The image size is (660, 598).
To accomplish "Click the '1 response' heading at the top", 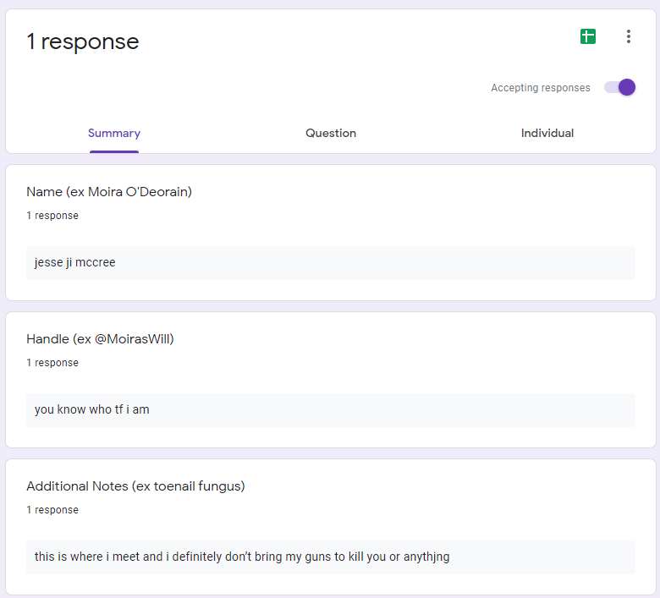I will [x=83, y=41].
